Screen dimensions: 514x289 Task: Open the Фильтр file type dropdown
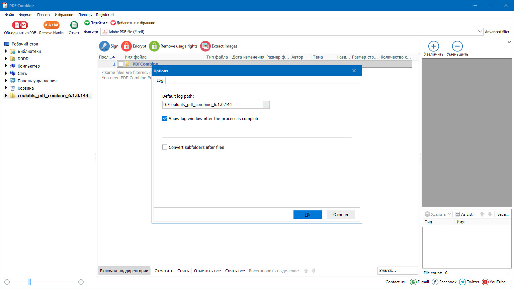480,32
